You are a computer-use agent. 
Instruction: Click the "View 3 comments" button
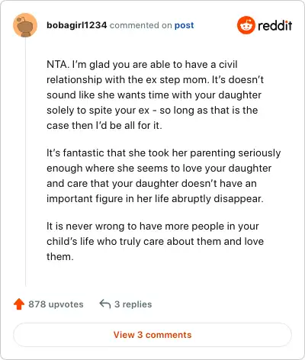[x=152, y=335]
